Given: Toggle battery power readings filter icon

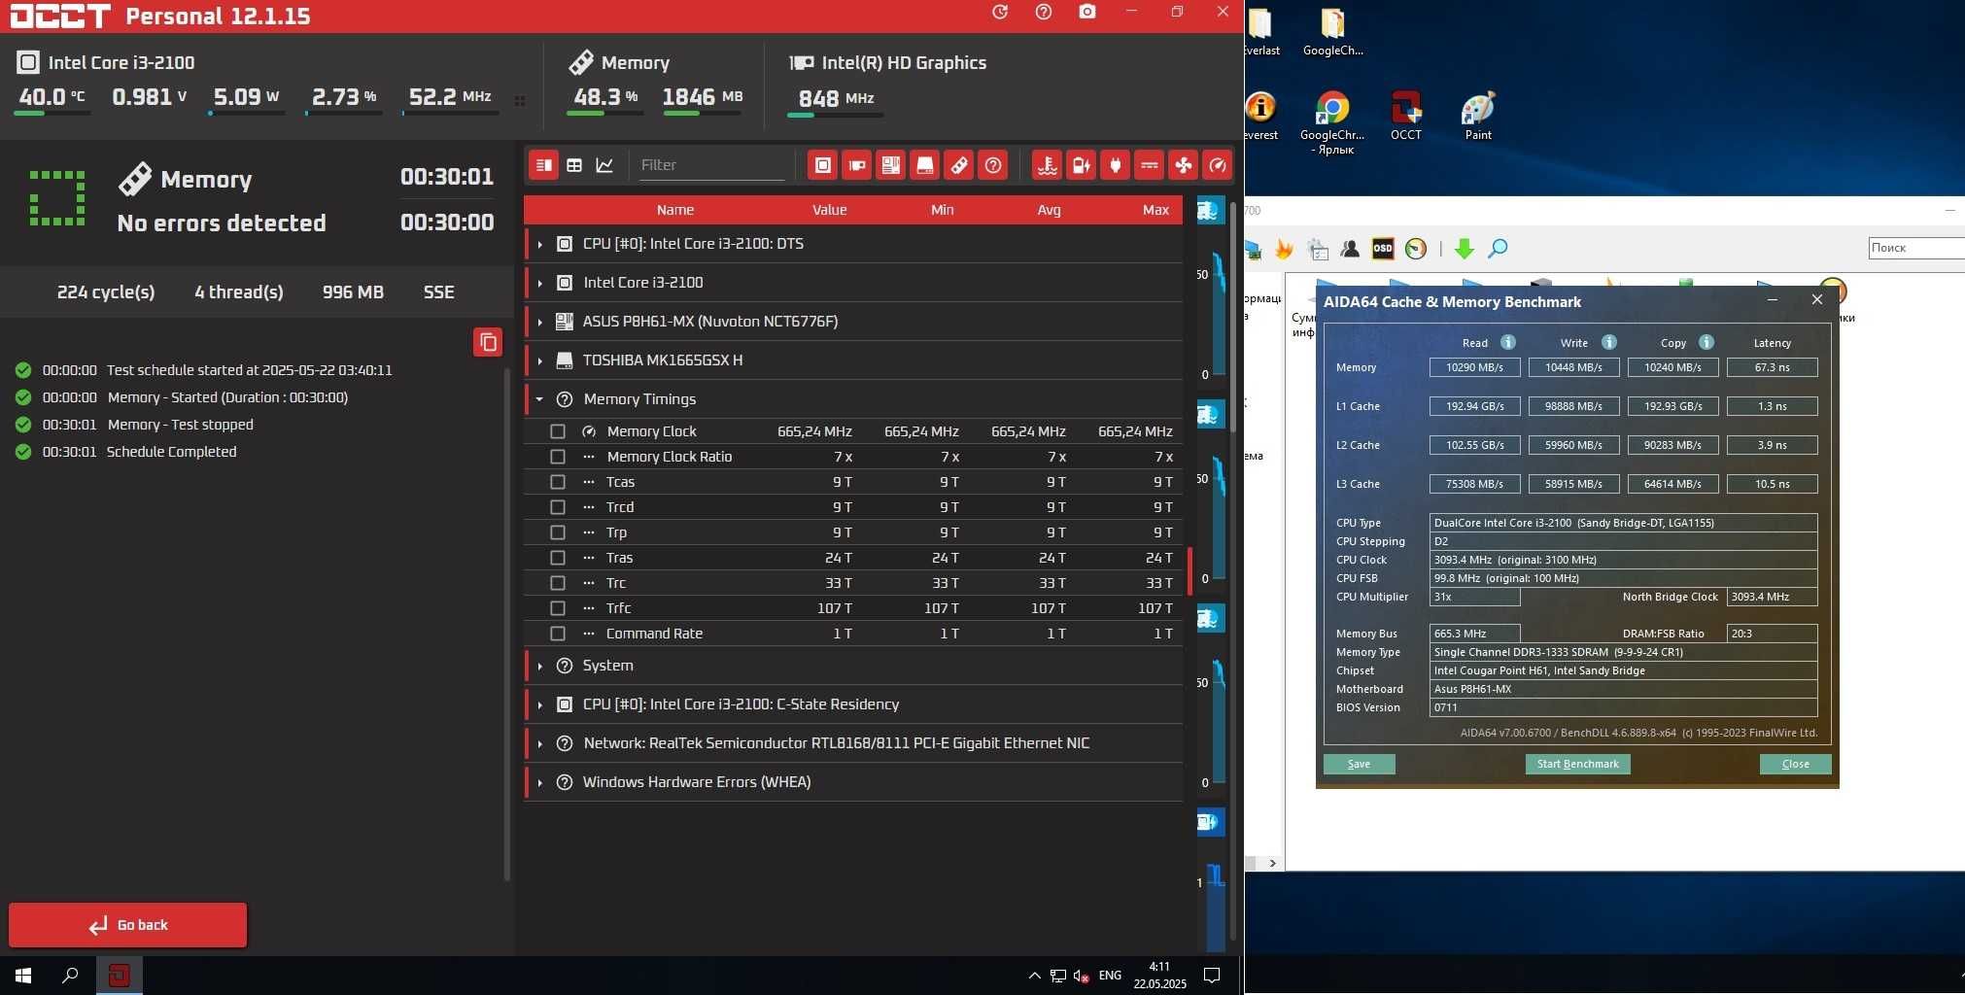Looking at the screenshot, I should point(1081,165).
